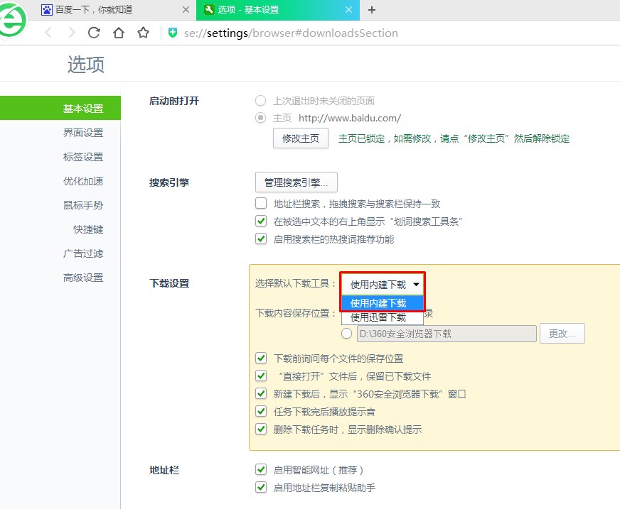Open 高级设置 in the sidebar
Image resolution: width=620 pixels, height=509 pixels.
(83, 278)
